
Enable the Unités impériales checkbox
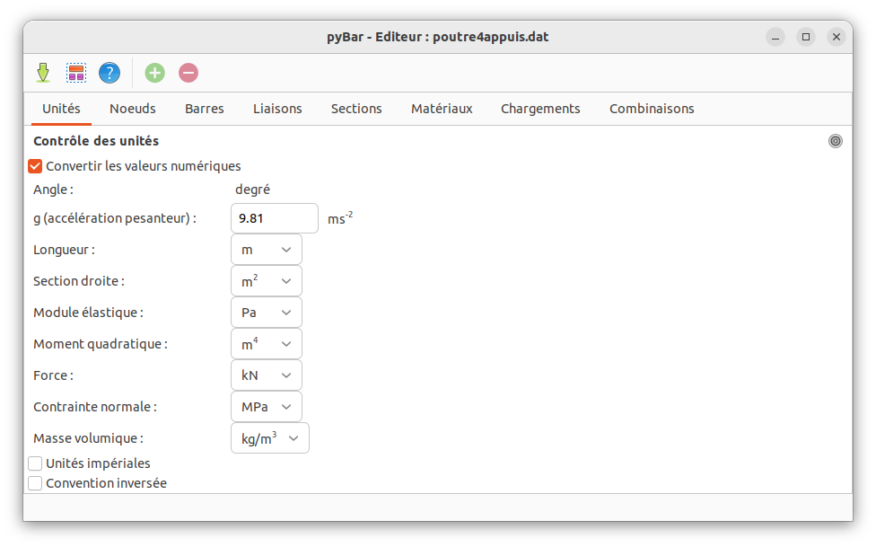[x=36, y=463]
